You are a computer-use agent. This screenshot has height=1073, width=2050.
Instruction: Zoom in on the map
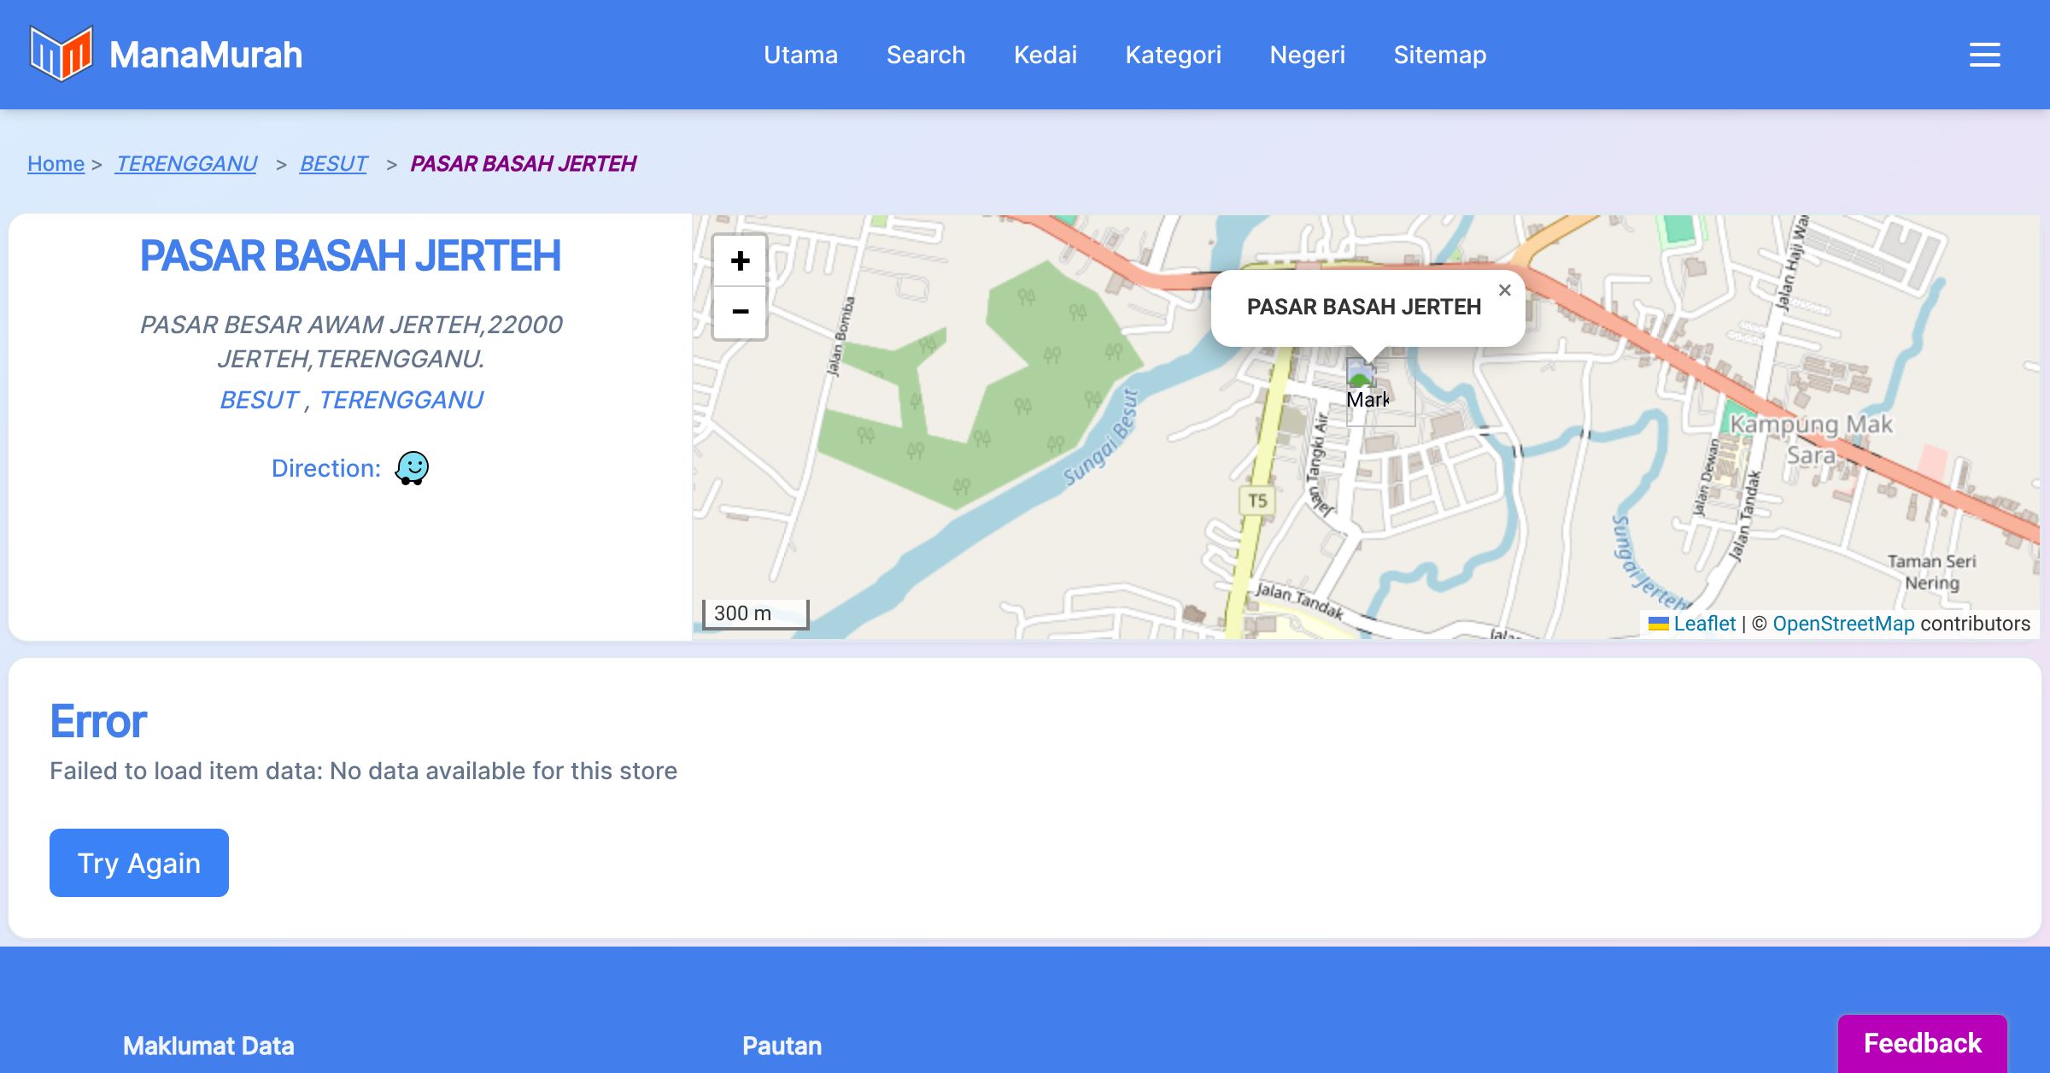740,261
